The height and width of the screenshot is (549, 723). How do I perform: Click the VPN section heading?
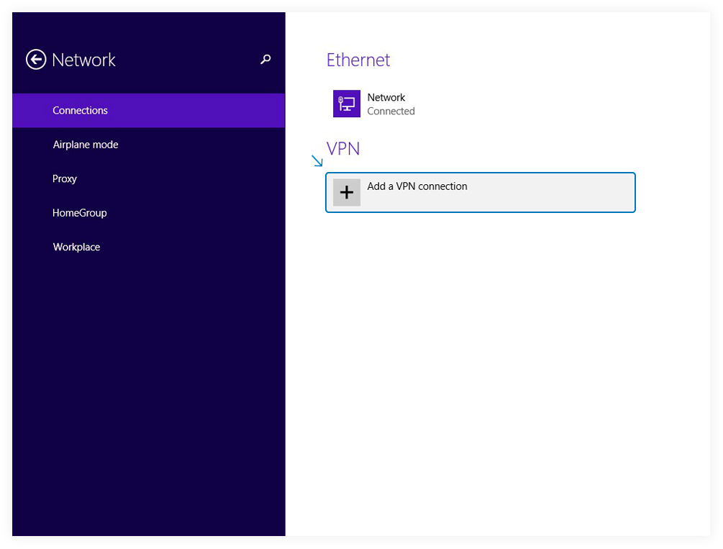343,148
